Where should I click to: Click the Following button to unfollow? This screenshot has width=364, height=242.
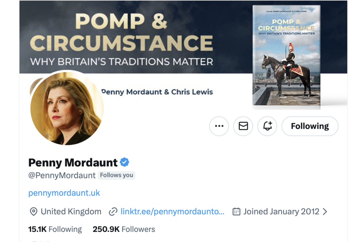310,126
